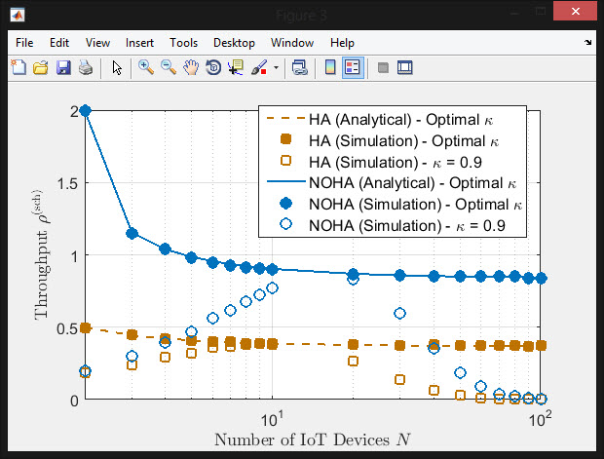Click the New Figure toolbar icon

19,67
